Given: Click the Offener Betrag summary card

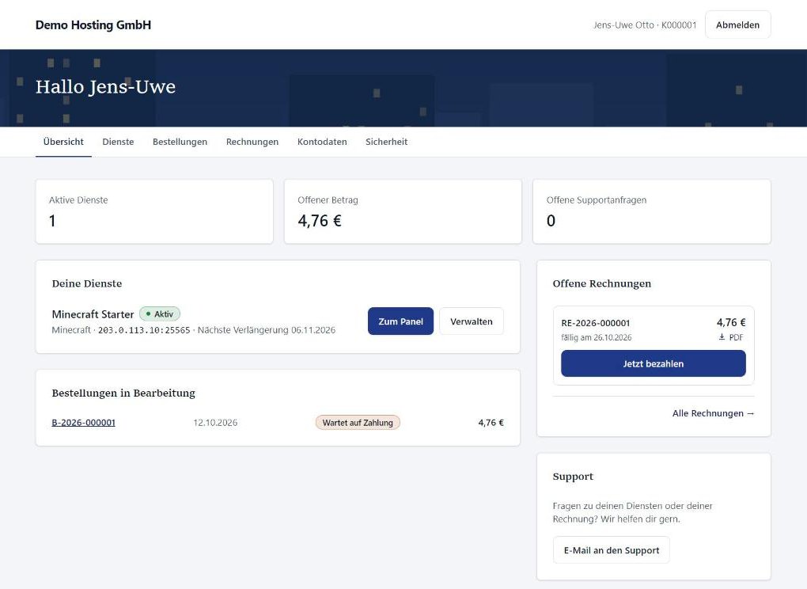Looking at the screenshot, I should [403, 211].
